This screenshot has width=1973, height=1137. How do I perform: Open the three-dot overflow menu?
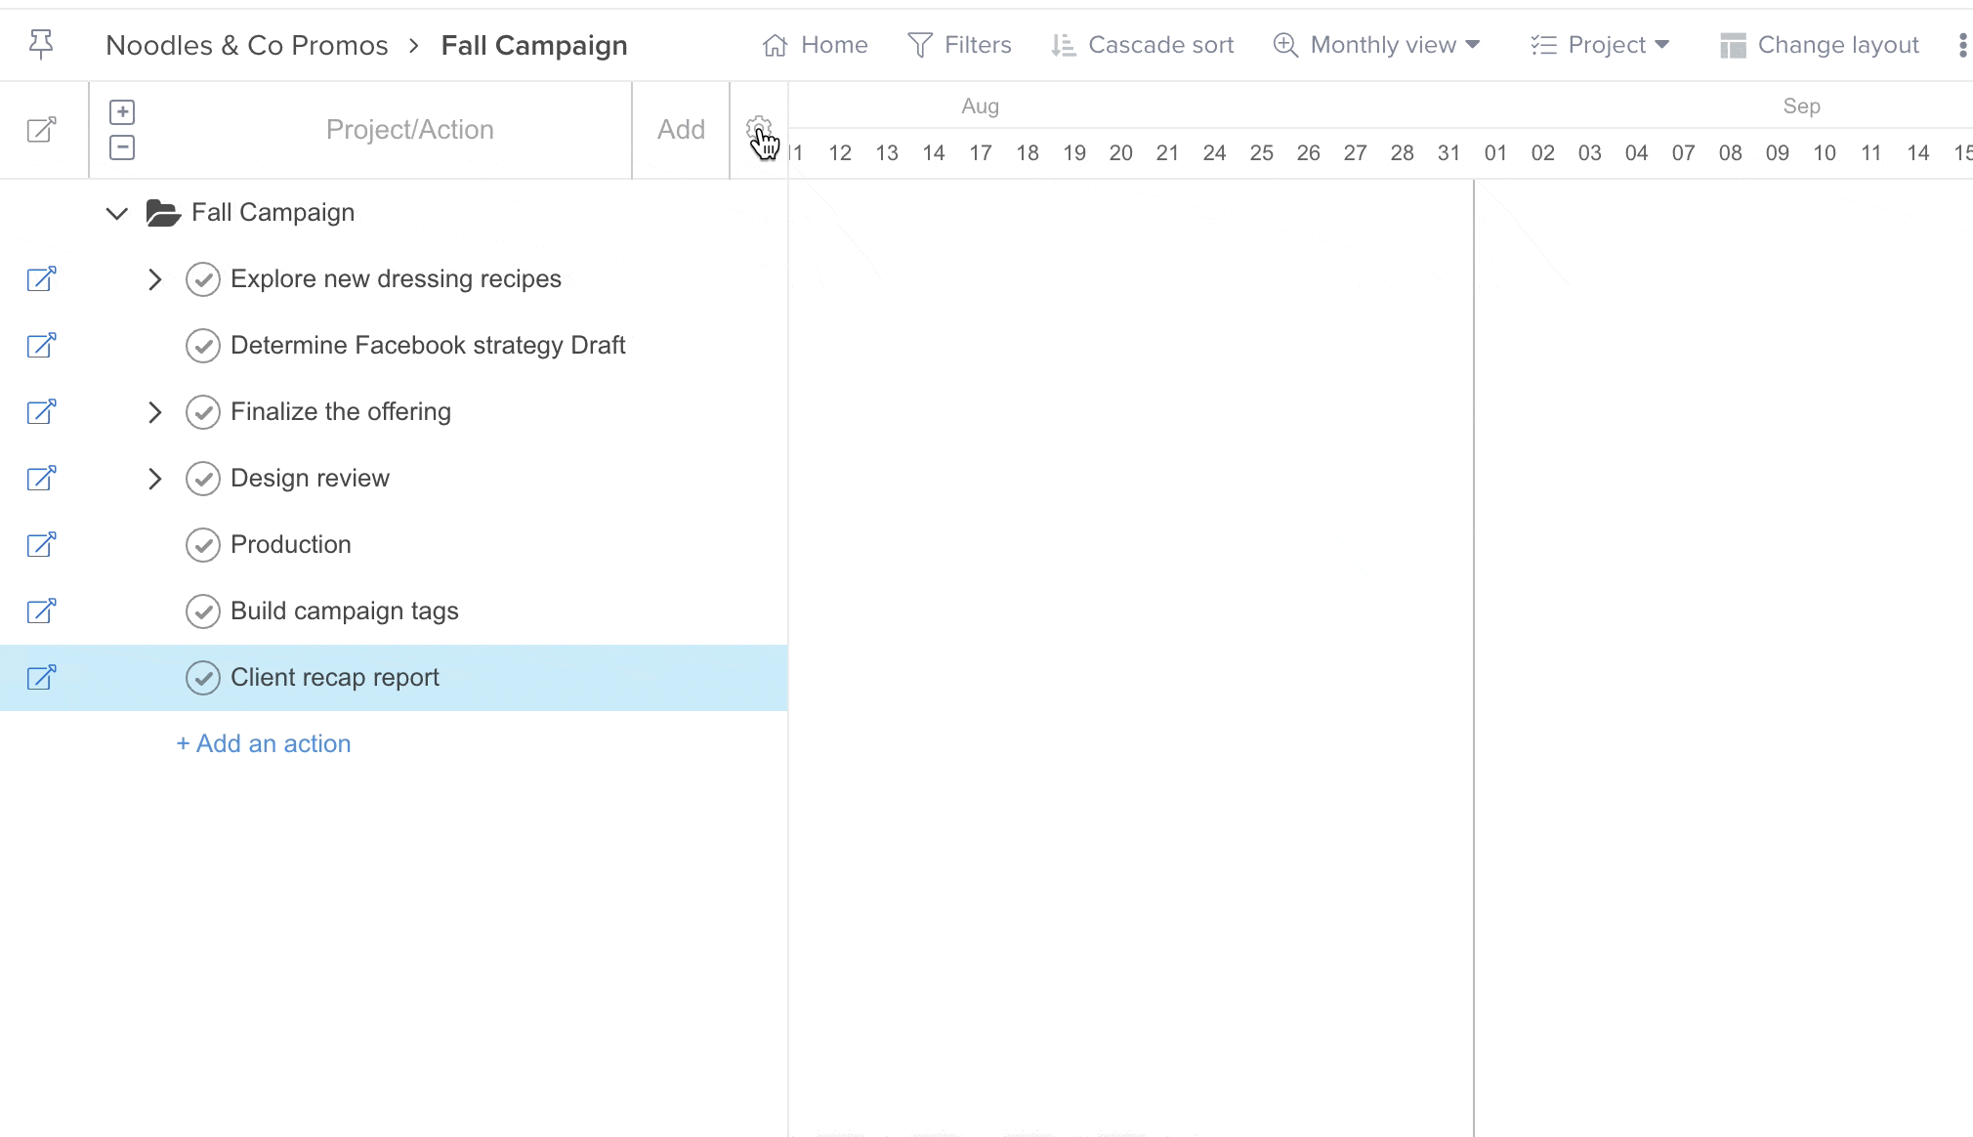(x=1962, y=44)
